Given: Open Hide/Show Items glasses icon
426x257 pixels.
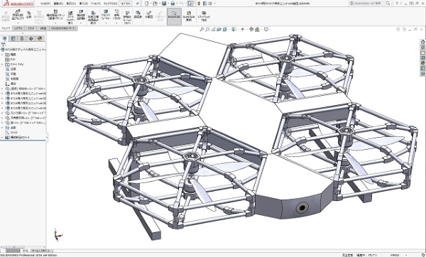Looking at the screenshot, I should [x=243, y=29].
